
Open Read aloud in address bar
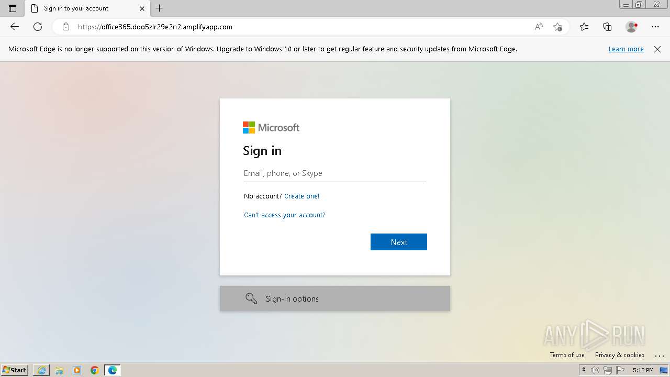[x=539, y=27]
